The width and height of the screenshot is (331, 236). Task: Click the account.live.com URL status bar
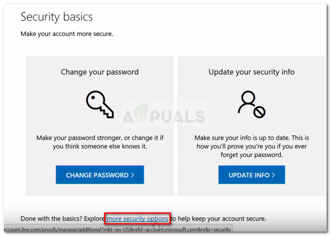[116, 229]
